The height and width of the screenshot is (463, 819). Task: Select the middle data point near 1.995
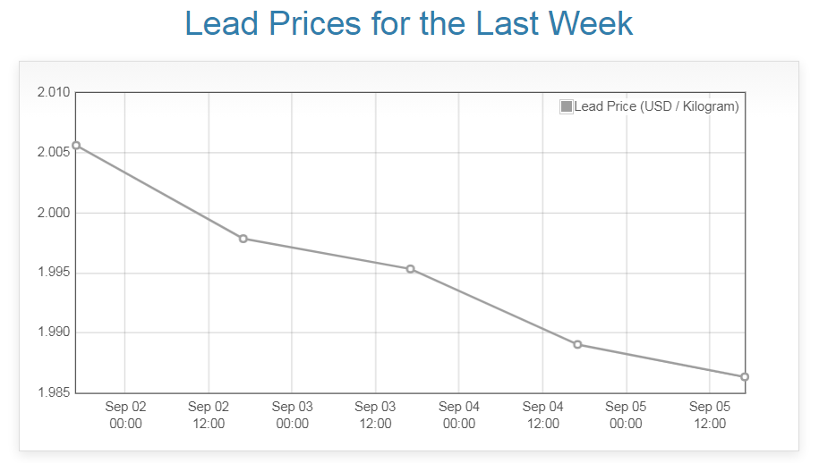(410, 269)
